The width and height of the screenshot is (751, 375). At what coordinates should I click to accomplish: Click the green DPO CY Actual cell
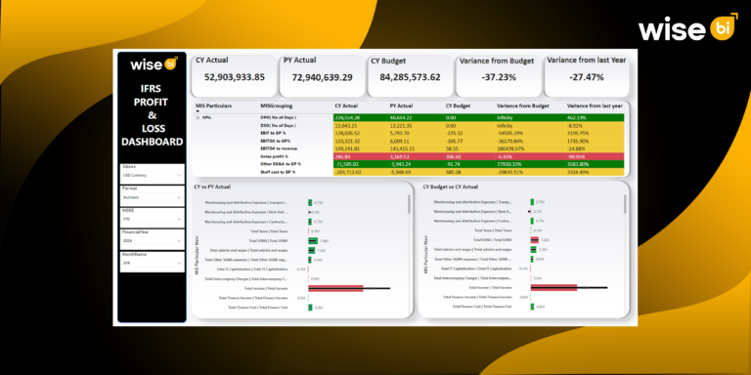point(361,117)
